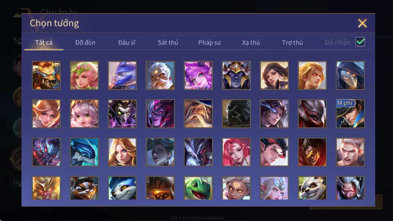This screenshot has width=393, height=221.
Task: Select the golden horned beast hero
Action: click(x=46, y=75)
